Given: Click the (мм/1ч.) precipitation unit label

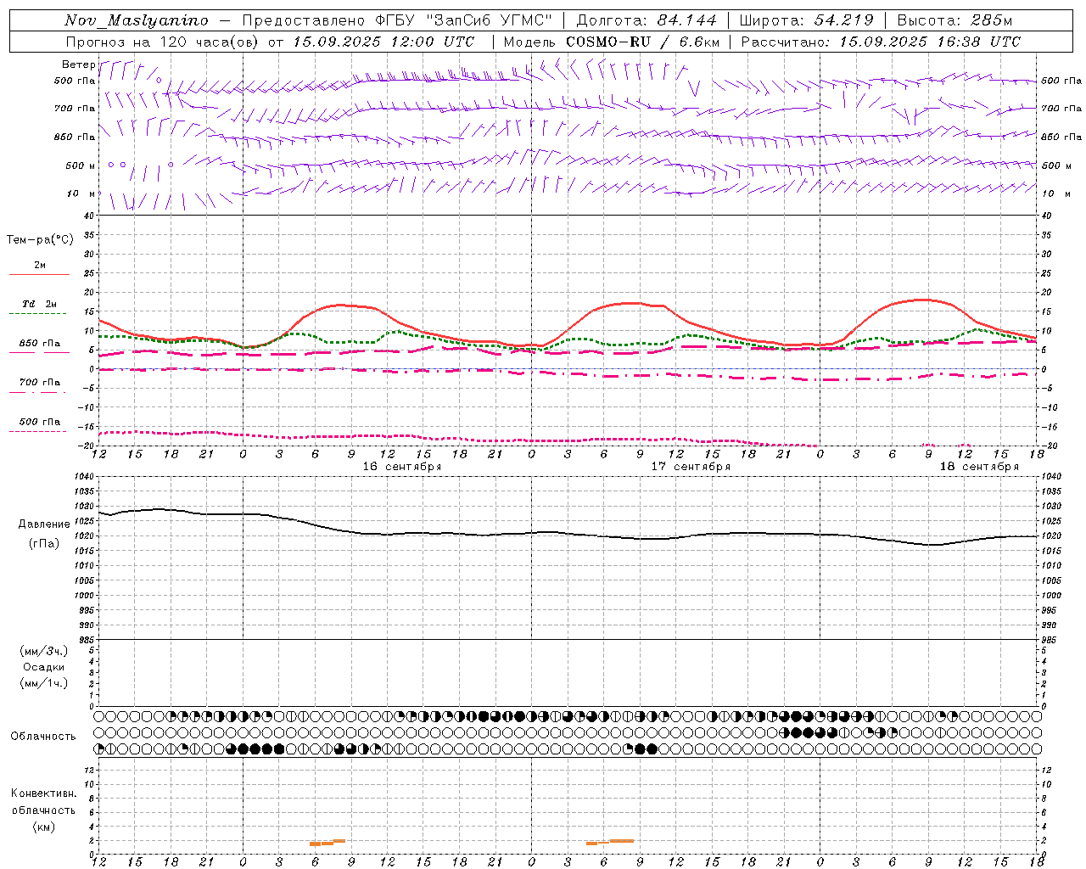Looking at the screenshot, I should [43, 683].
